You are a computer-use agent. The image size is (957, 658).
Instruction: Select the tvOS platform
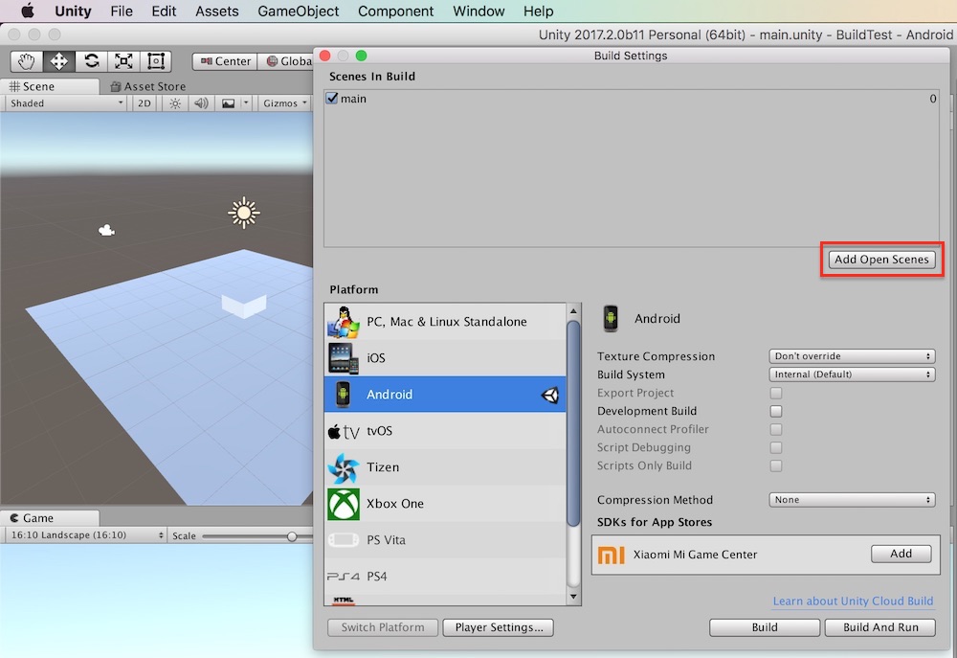(x=445, y=431)
